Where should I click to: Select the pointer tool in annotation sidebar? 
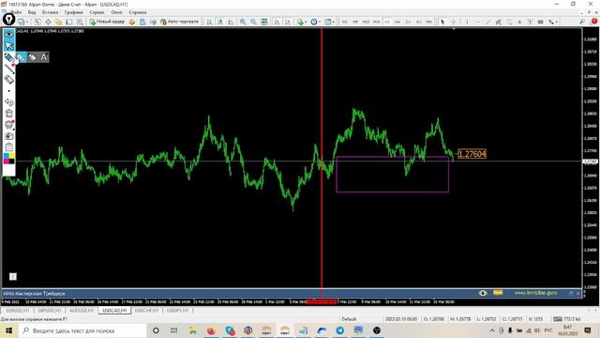[8, 46]
